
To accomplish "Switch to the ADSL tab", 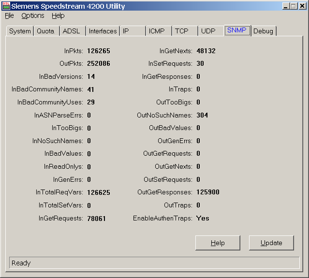I will point(73,31).
